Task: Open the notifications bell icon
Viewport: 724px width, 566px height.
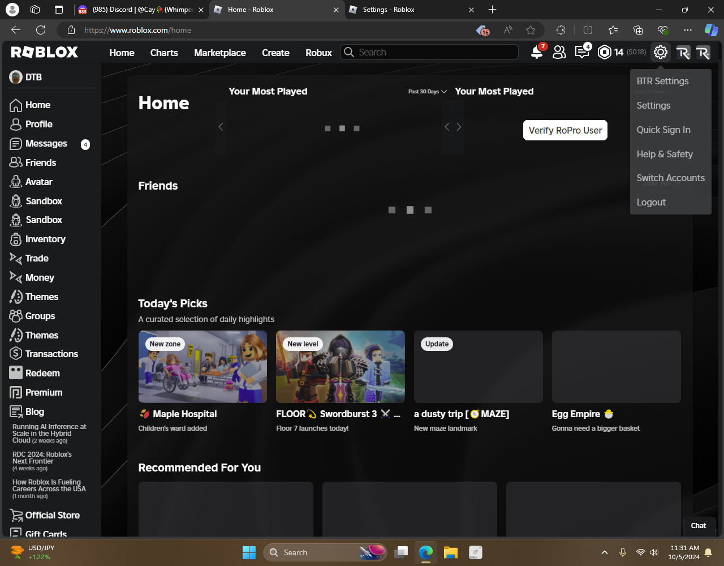Action: (536, 52)
